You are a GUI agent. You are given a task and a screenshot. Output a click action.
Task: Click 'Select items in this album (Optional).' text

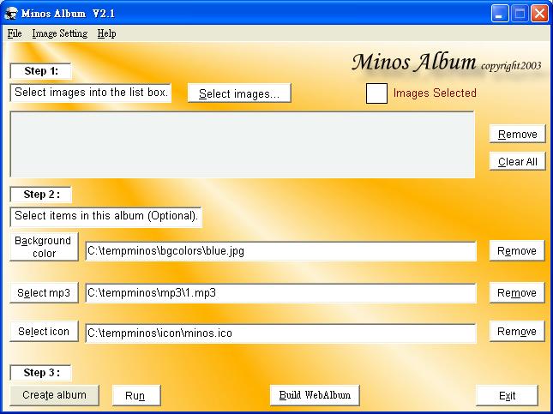click(105, 216)
